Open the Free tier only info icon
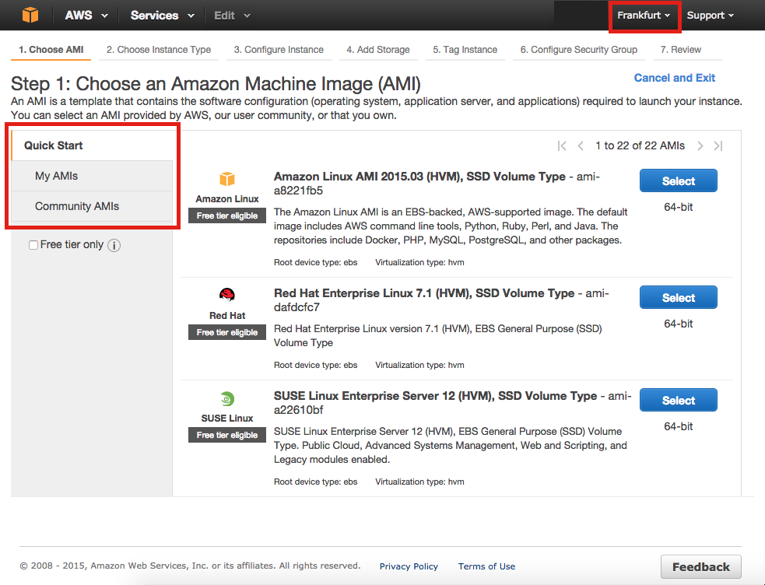The height and width of the screenshot is (585, 765). pos(114,245)
